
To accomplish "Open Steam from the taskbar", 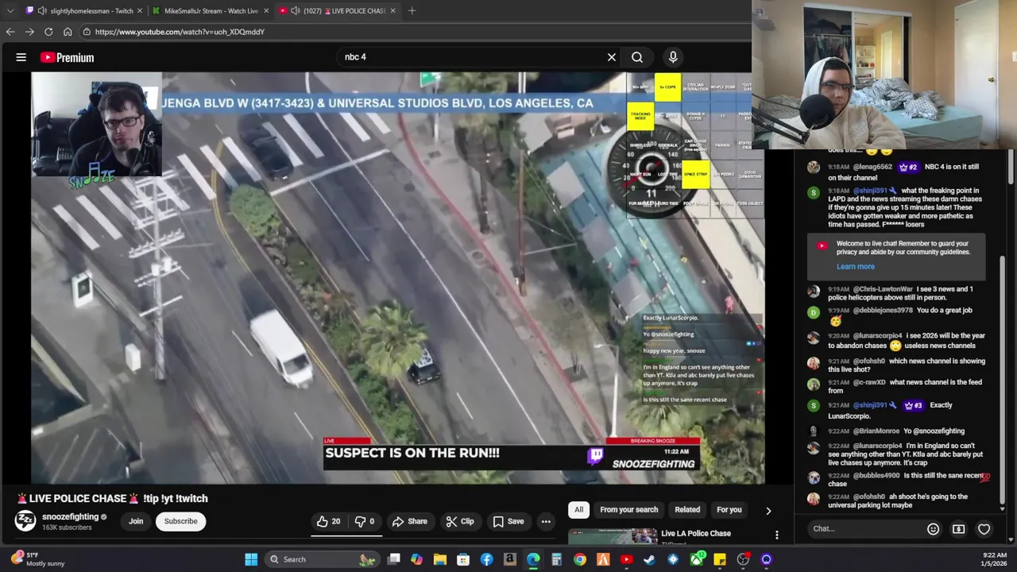I will tap(649, 559).
